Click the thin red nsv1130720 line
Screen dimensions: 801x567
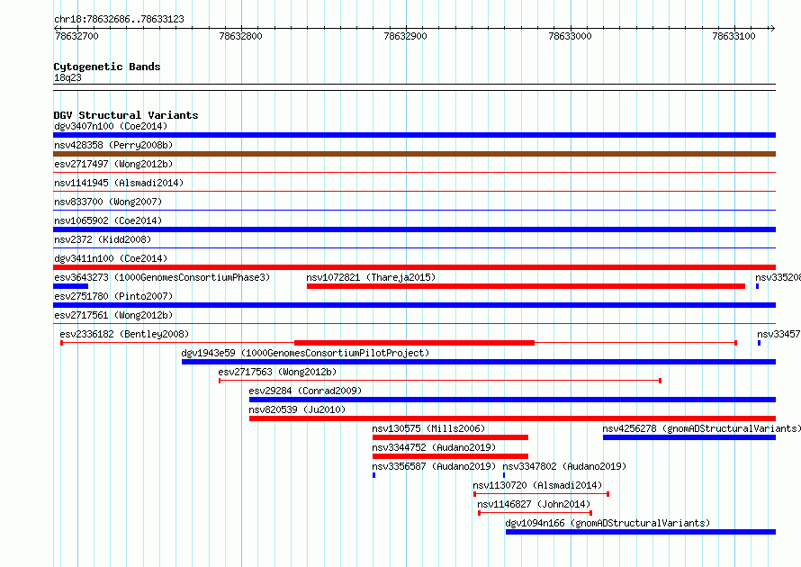click(x=541, y=494)
